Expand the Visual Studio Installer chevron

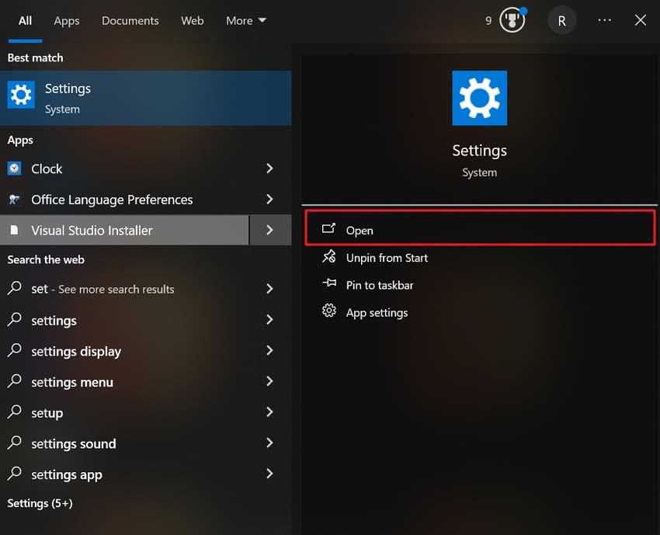click(x=269, y=230)
